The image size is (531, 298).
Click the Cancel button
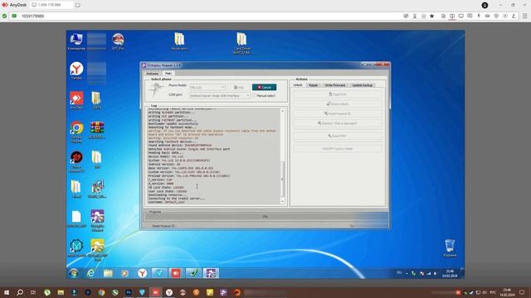point(264,87)
